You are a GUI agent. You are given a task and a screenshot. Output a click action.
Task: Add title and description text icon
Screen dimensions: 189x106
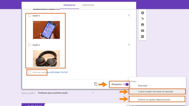(x=142, y=19)
